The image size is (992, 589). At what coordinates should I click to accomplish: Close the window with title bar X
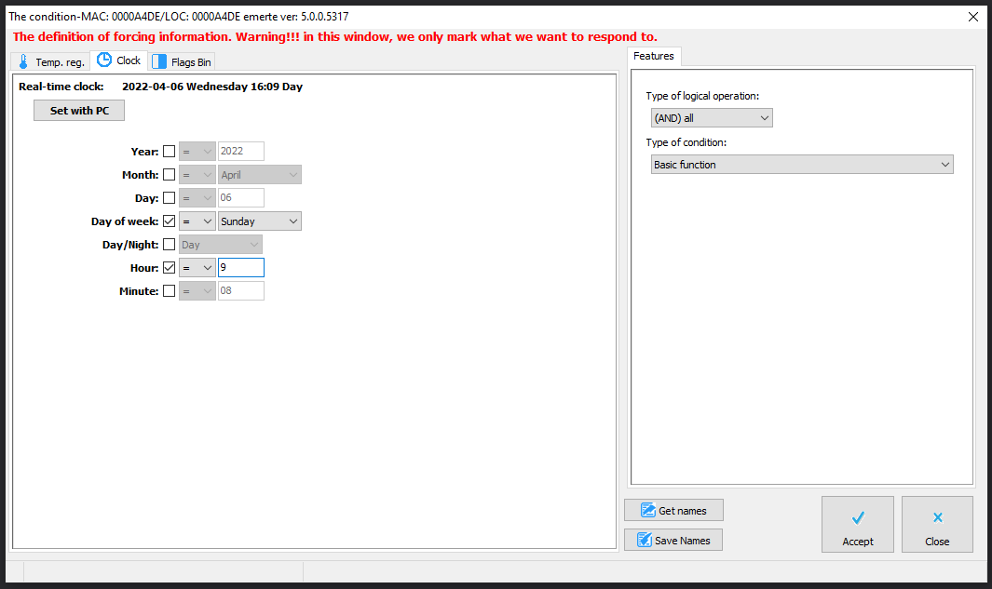click(973, 17)
